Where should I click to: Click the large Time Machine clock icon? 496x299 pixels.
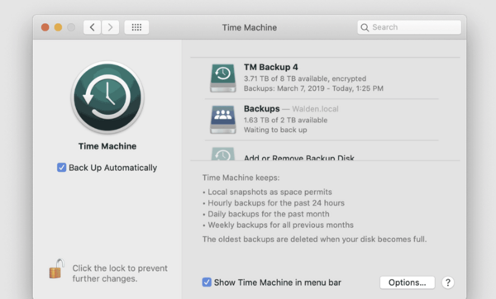tap(107, 97)
